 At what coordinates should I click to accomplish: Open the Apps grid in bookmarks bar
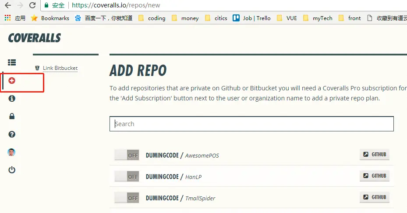point(15,18)
